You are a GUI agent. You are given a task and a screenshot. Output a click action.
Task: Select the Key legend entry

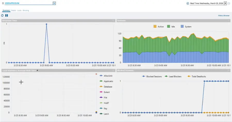[x=103, y=109]
